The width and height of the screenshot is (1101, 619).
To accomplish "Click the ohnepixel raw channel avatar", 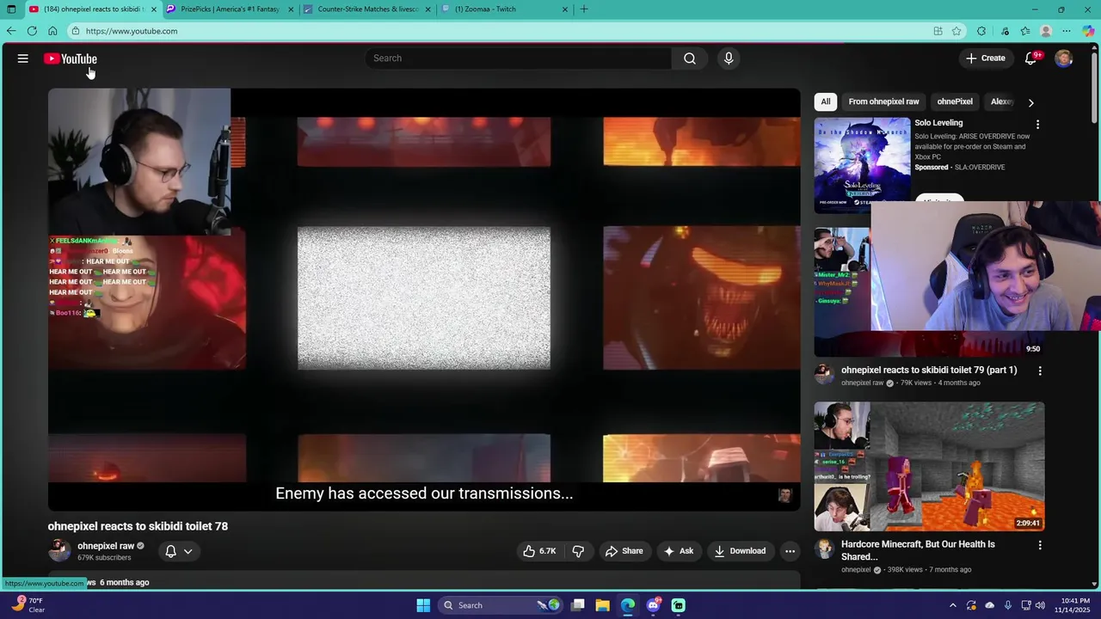I will click(59, 550).
